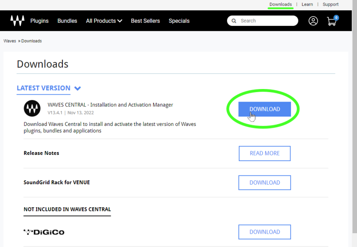The image size is (357, 247).
Task: Click the Latest Version heading
Action: [43, 88]
